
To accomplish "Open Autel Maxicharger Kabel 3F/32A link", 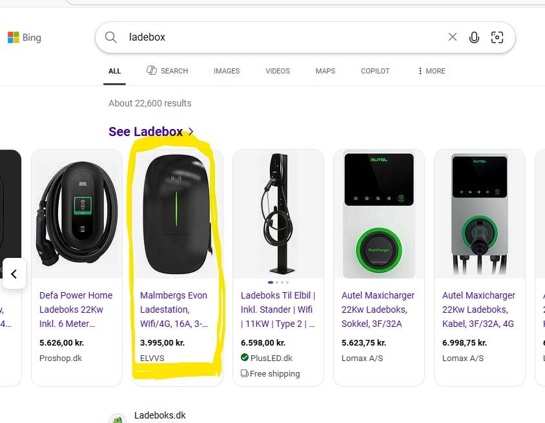I will (x=478, y=310).
